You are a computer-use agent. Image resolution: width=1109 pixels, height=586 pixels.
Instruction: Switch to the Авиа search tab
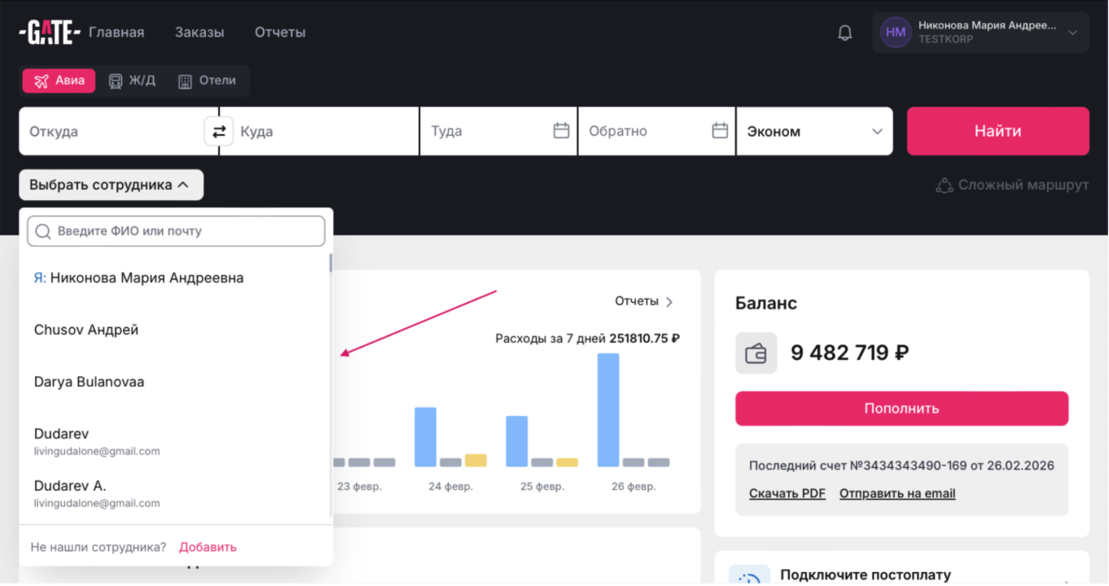pos(59,81)
